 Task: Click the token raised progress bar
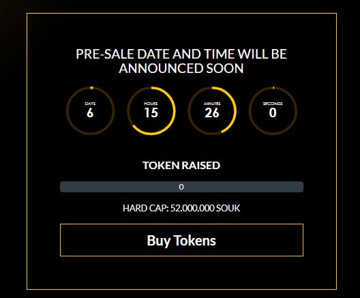point(181,187)
